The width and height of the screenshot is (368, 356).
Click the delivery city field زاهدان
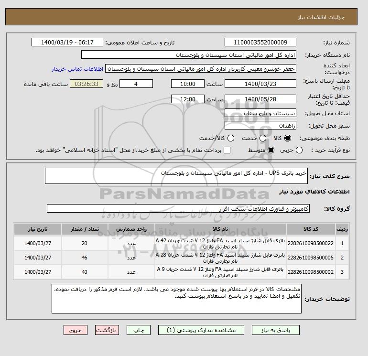tap(260, 126)
